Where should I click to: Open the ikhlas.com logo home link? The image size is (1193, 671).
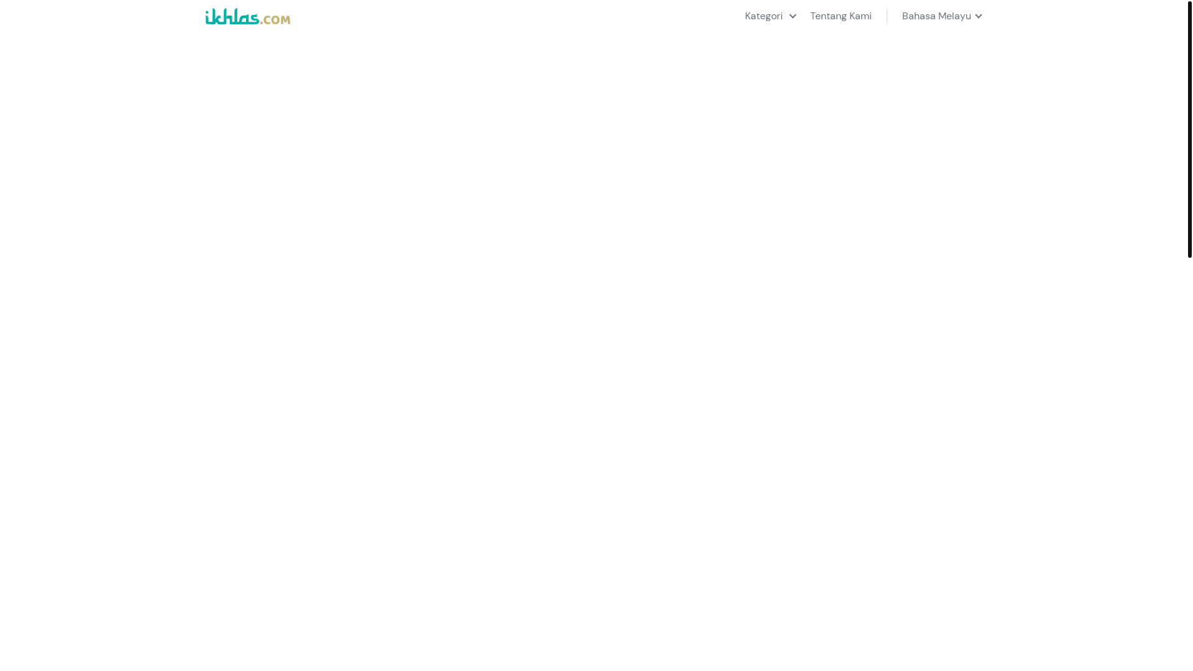247,16
